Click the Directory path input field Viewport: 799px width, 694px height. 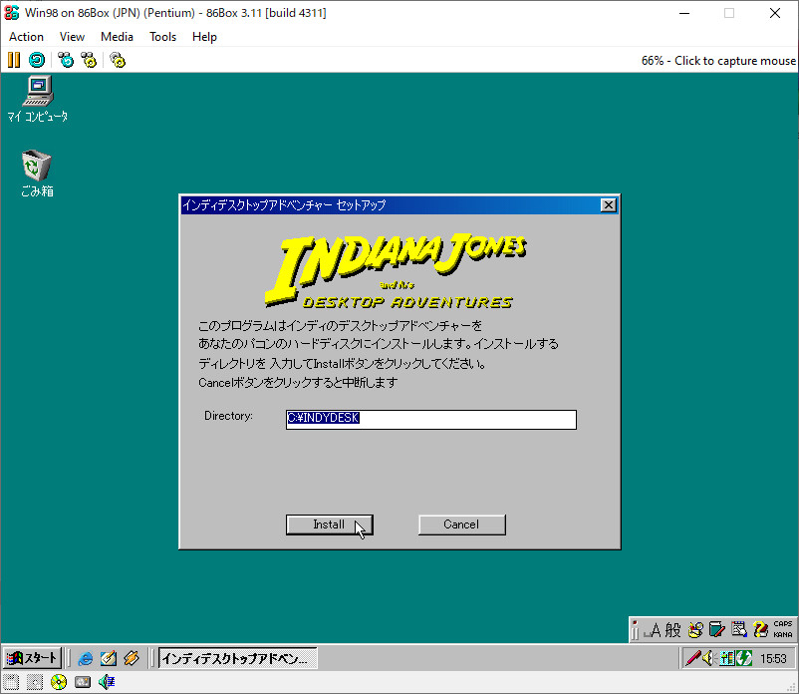click(x=431, y=419)
